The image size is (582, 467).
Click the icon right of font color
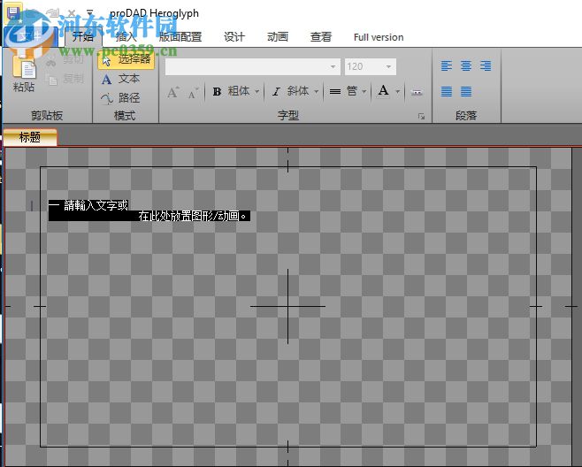(417, 92)
